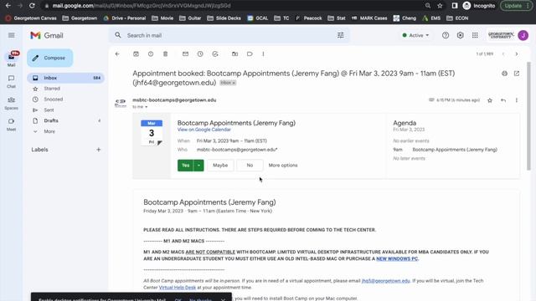Open the Active status dropdown
This screenshot has width=536, height=301.
tap(415, 35)
